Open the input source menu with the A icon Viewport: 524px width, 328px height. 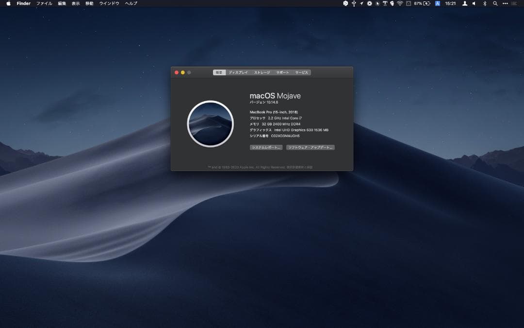click(x=438, y=3)
